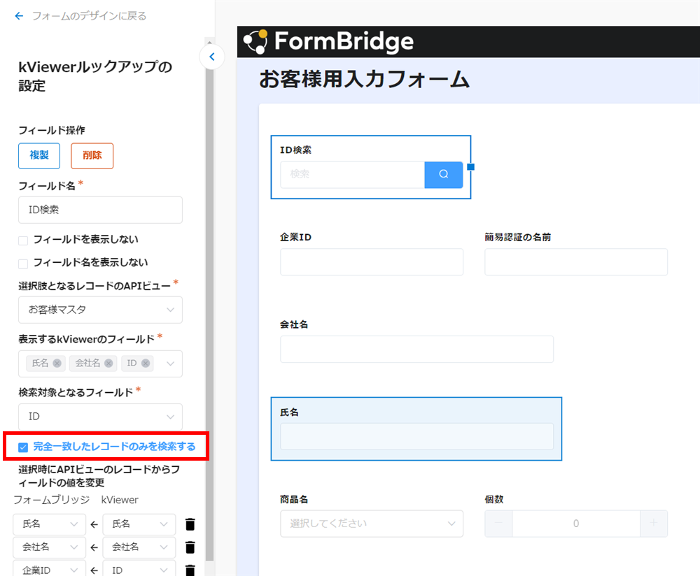
Task: Increase 個数 with the plus stepper
Action: pos(654,523)
